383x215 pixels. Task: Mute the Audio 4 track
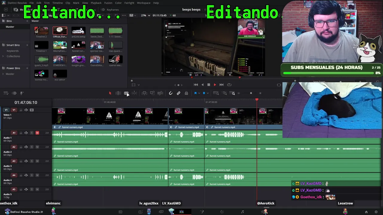(37, 175)
